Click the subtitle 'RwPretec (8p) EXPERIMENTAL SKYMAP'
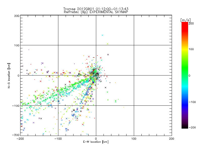Image resolution: width=202 pixels, height=151 pixels. 96,12
